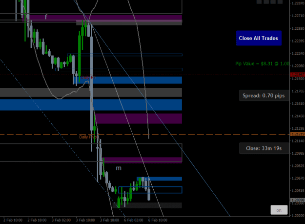Click the 1.20670 price scale value
The height and width of the screenshot is (224, 305).
(298, 178)
